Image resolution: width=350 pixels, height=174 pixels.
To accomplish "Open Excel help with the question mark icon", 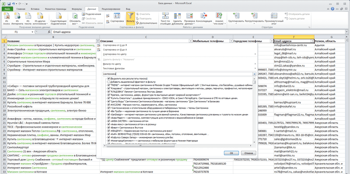I will (x=333, y=9).
